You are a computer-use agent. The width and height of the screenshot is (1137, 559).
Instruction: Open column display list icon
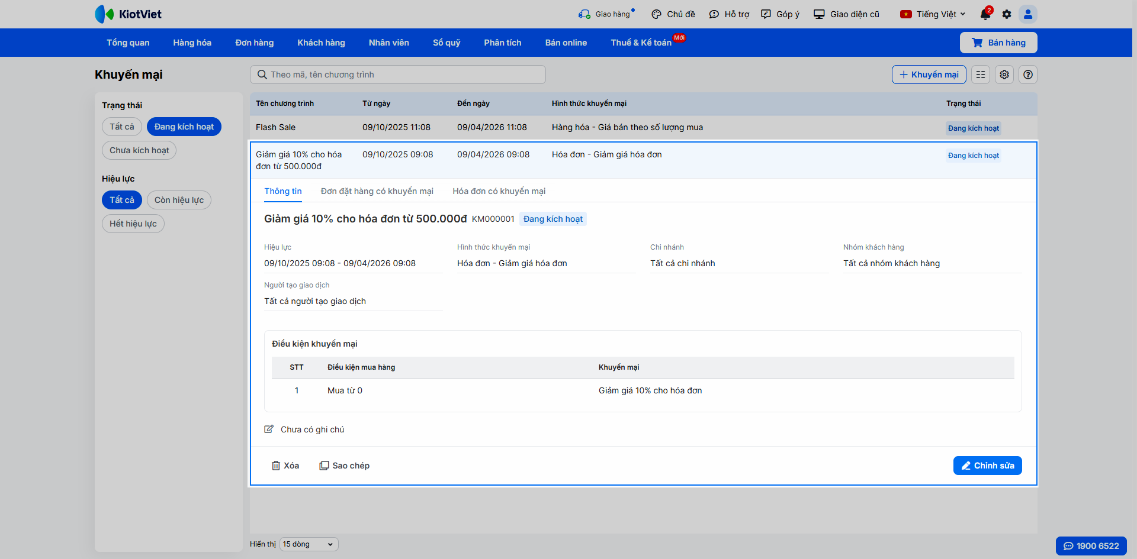pyautogui.click(x=981, y=75)
